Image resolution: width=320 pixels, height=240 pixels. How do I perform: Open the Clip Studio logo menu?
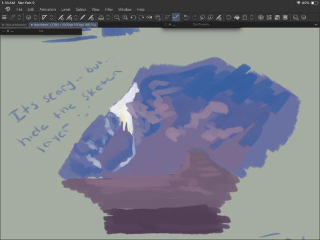click(x=8, y=9)
